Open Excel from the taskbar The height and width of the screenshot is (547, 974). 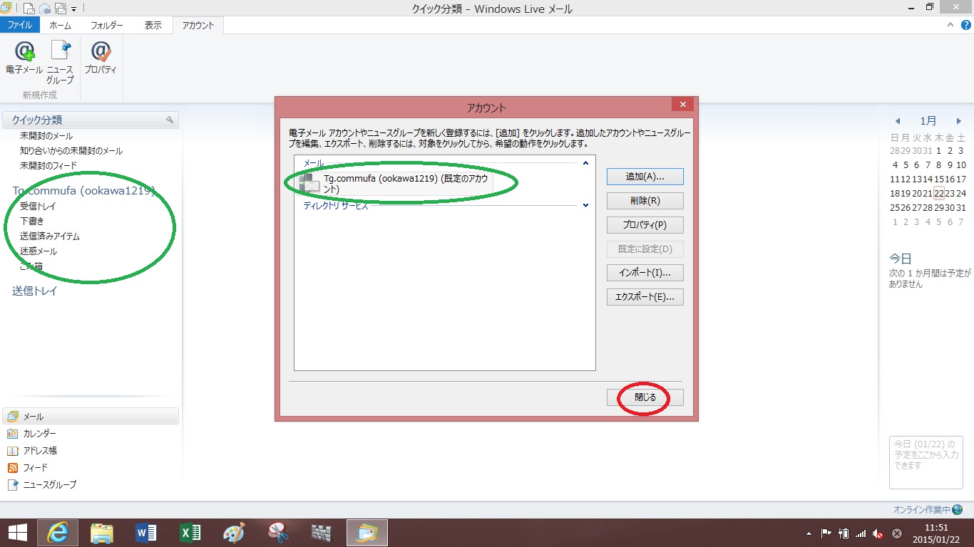coord(190,533)
